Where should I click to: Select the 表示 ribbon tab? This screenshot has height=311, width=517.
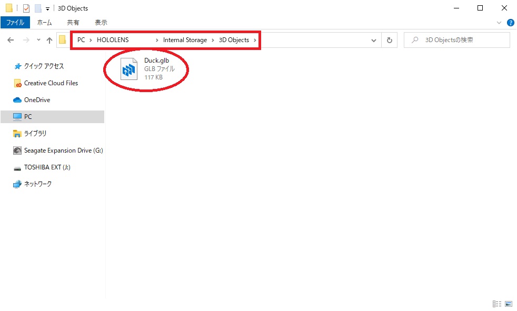(x=101, y=23)
